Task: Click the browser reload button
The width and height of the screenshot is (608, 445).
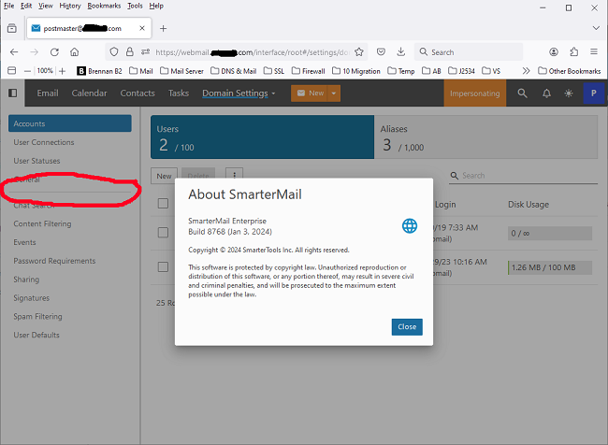Action: pos(55,52)
